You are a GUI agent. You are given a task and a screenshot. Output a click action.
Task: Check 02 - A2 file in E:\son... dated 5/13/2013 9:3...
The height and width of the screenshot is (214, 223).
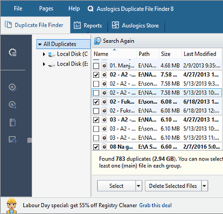(x=96, y=84)
